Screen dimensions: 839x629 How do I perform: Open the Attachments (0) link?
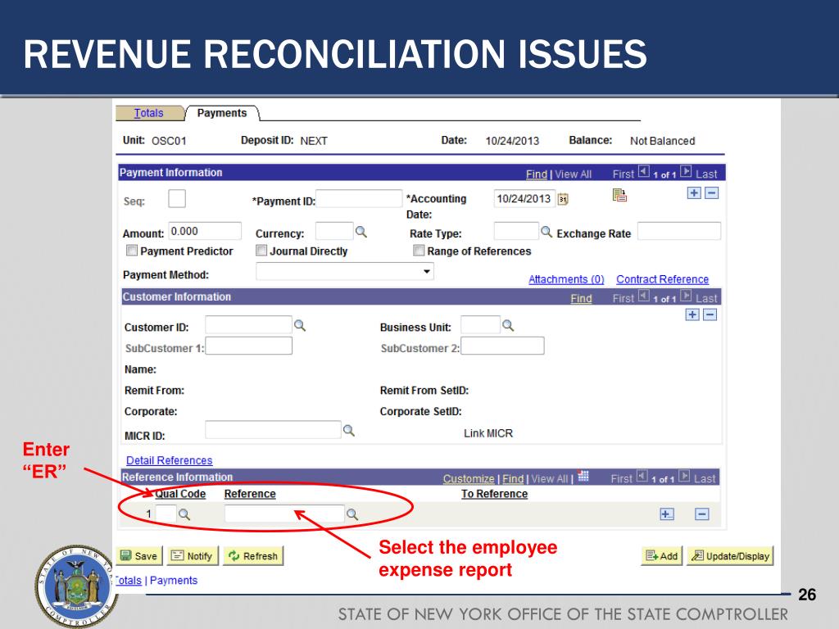tap(566, 279)
